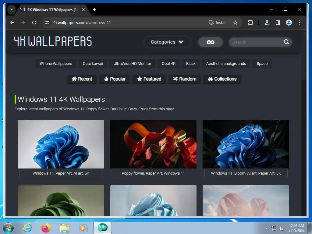The width and height of the screenshot is (312, 234).
Task: Open the red Poppy flower wallpaper thumbnail
Action: click(x=153, y=144)
